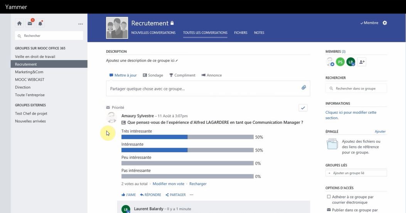Select Mettre à jour post type
This screenshot has width=406, height=213.
coord(123,75)
